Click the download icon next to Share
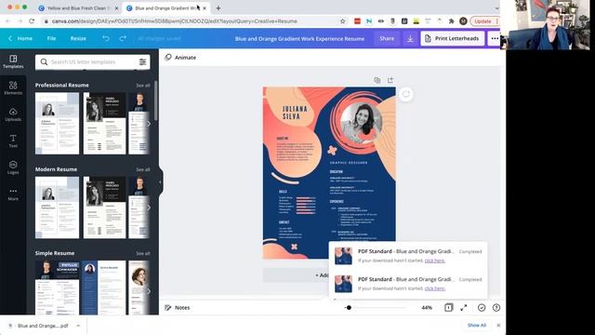Screen dimensions: 595x335 coord(410,38)
